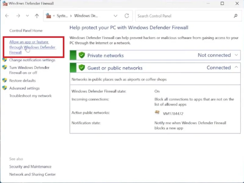Open Network and Sharing Center link

click(32, 174)
